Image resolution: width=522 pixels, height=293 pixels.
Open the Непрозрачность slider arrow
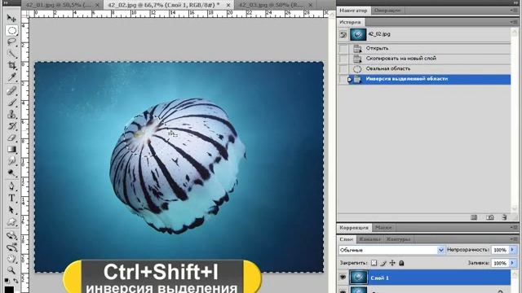[513, 250]
